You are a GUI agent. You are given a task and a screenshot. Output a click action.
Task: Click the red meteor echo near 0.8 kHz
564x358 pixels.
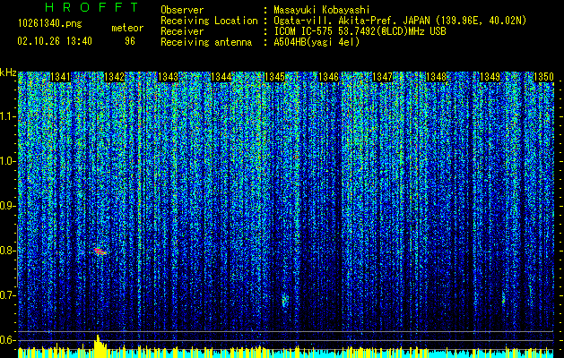click(x=100, y=251)
